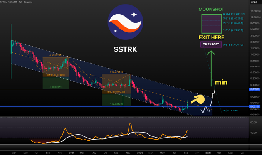Viewport: 262px width, 155px height.
Task: Click the 0 (0.02006) Fibonacci base label
Action: tap(230, 111)
